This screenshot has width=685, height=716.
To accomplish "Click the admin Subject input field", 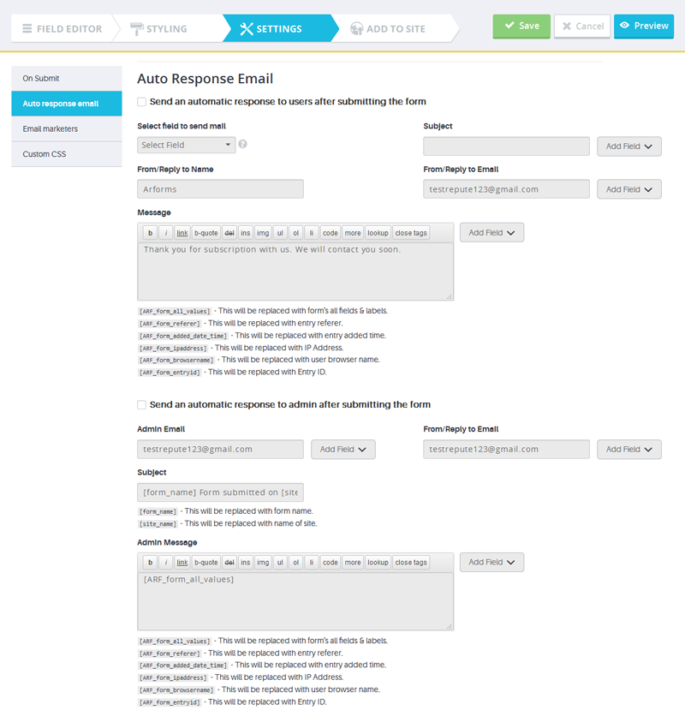I will [x=221, y=492].
